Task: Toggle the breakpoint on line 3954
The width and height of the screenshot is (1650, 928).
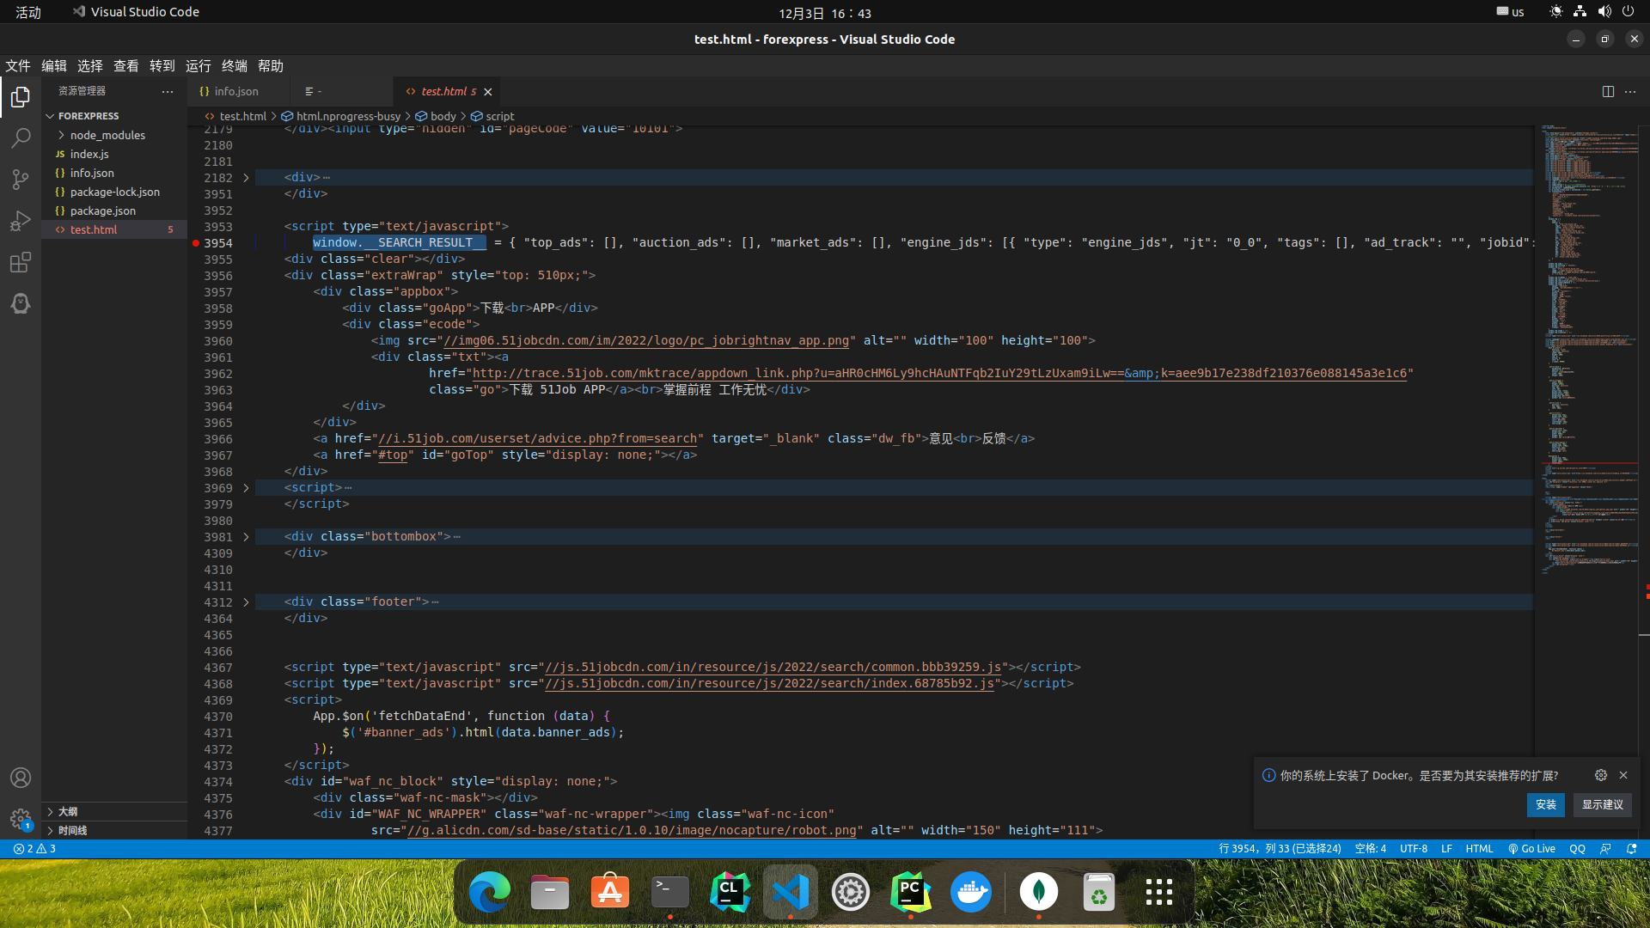Action: 196,243
